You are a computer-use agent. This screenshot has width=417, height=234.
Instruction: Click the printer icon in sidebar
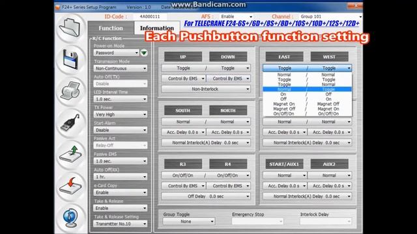70,91
